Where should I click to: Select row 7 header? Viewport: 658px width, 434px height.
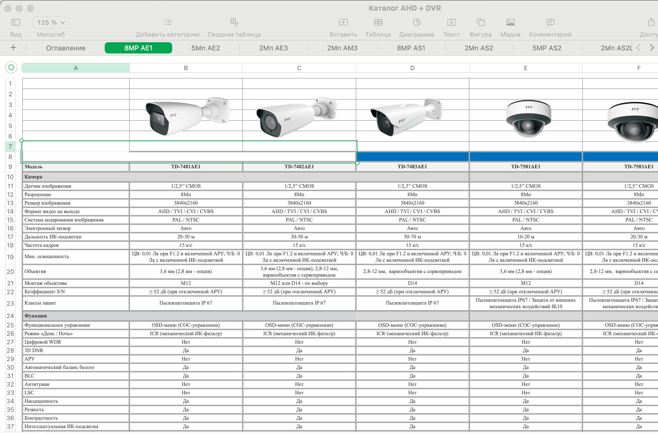(10, 146)
